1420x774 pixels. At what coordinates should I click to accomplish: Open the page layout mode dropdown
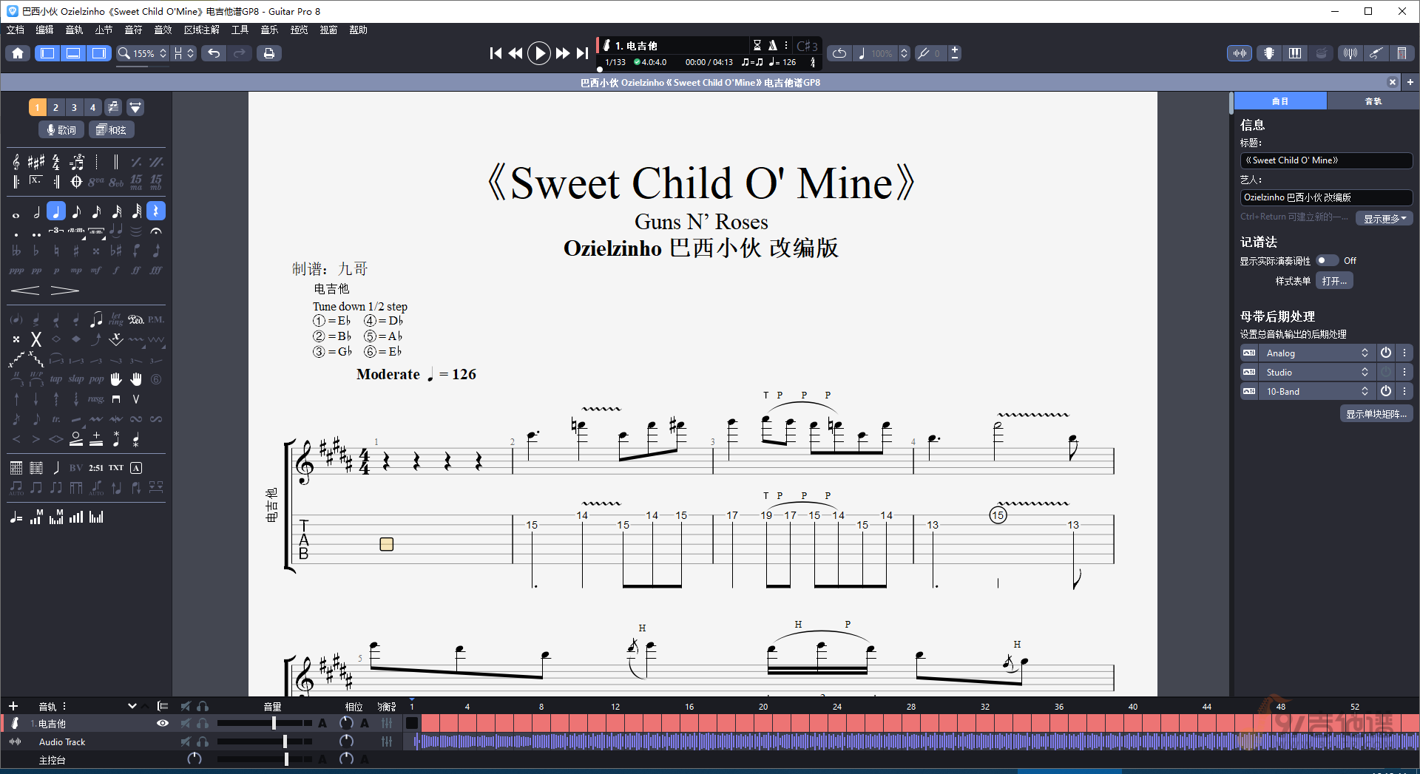tap(184, 53)
